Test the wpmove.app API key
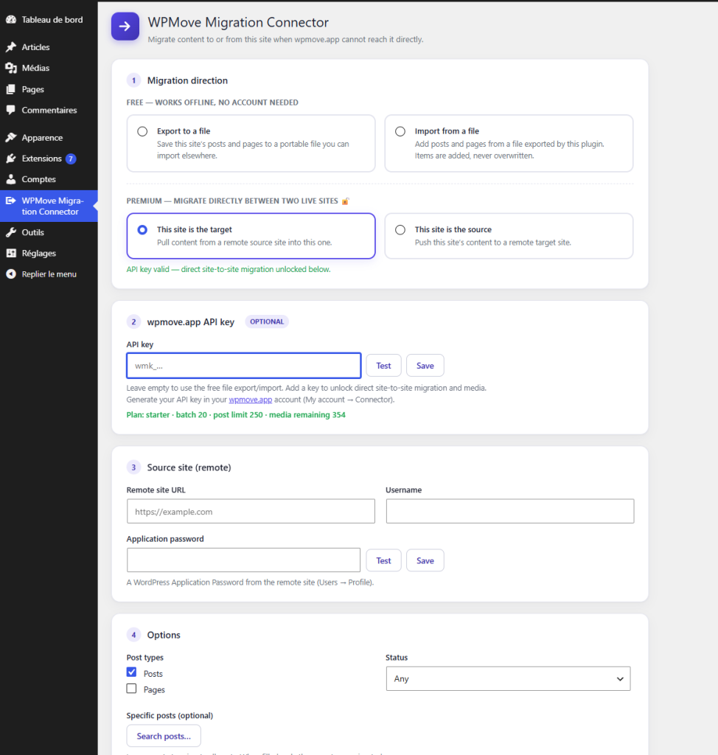Screen dimensions: 718x755 (383, 366)
